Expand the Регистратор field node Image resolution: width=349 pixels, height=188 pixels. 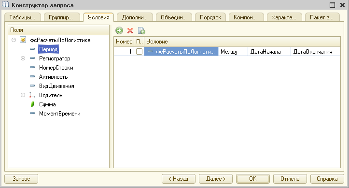tap(23, 58)
